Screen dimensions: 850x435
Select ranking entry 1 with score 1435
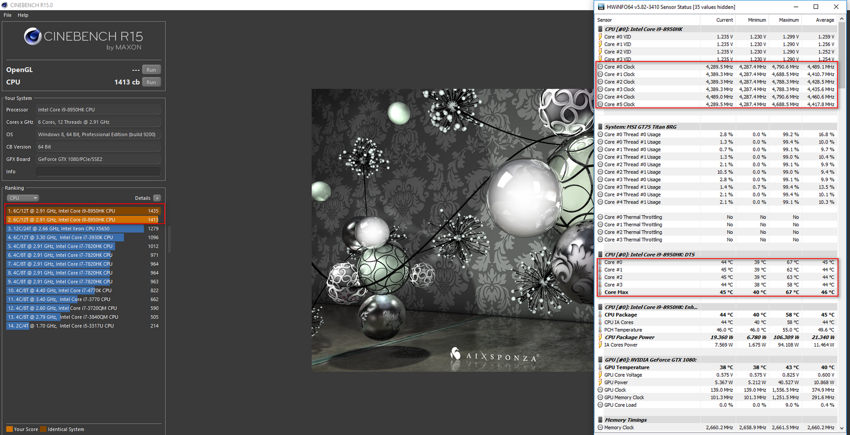pyautogui.click(x=83, y=211)
